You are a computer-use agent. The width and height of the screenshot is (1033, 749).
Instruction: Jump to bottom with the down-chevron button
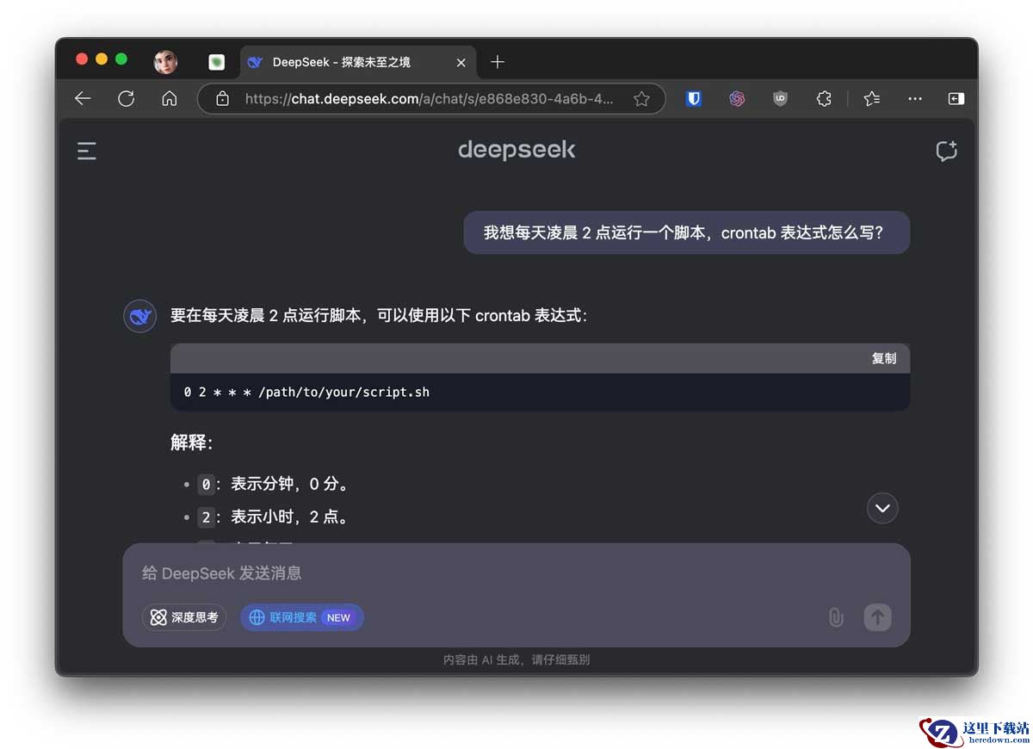(x=882, y=508)
